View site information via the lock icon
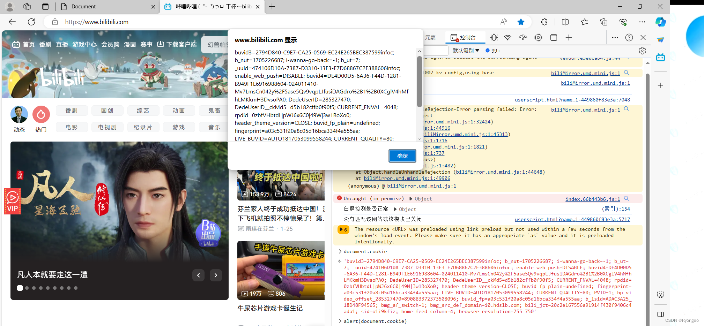 pyautogui.click(x=55, y=22)
